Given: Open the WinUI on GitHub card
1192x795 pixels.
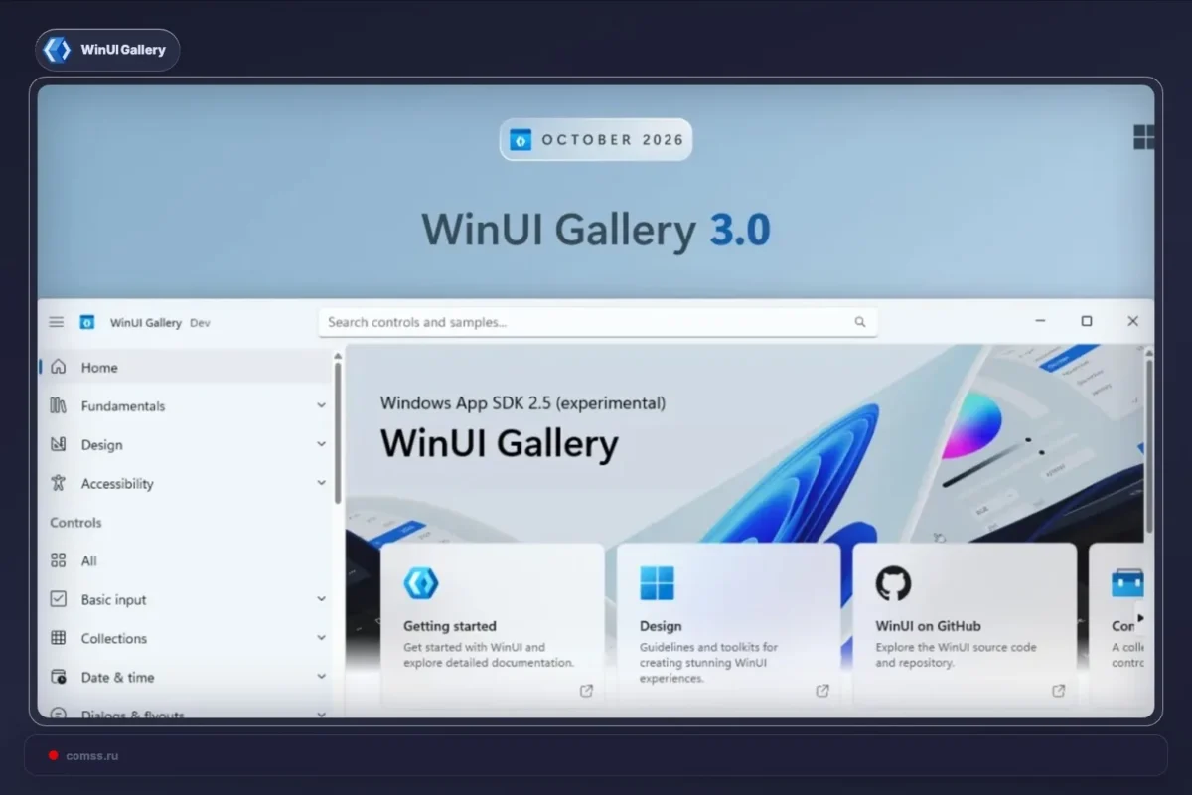Looking at the screenshot, I should (x=965, y=624).
